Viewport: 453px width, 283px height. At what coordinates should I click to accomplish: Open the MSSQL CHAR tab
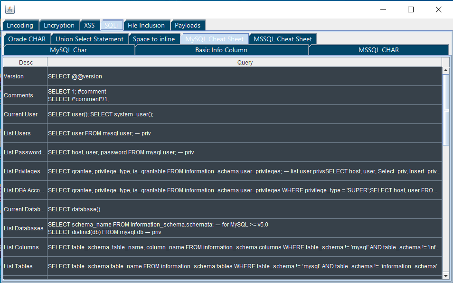pos(378,50)
